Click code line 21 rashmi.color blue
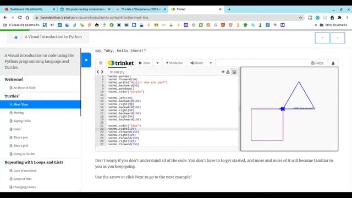Image resolution: width=352 pixels, height=198 pixels. 124,126
